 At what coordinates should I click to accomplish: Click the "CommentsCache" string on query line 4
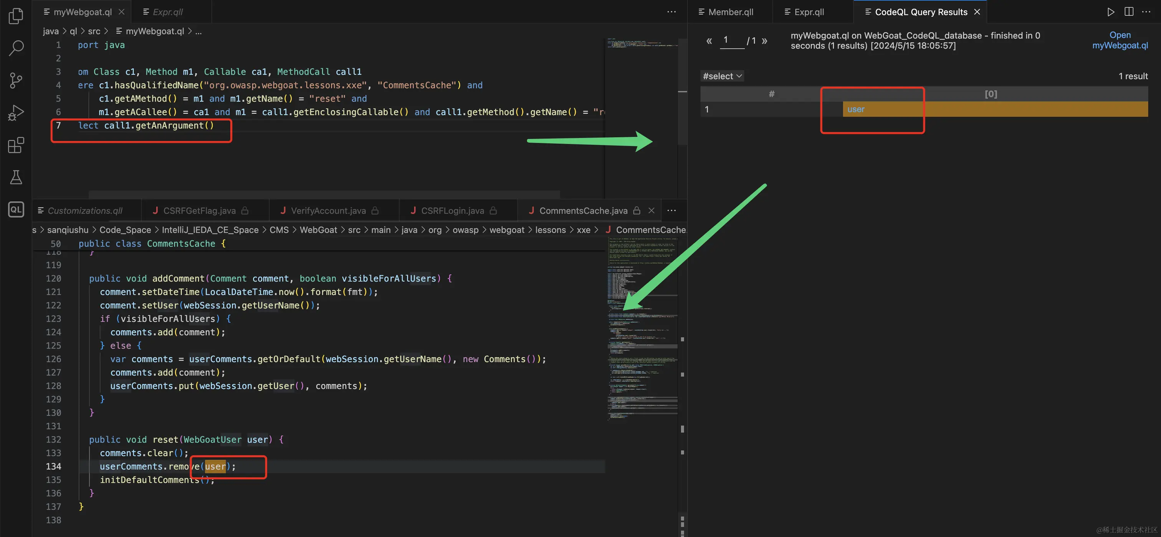click(x=417, y=85)
